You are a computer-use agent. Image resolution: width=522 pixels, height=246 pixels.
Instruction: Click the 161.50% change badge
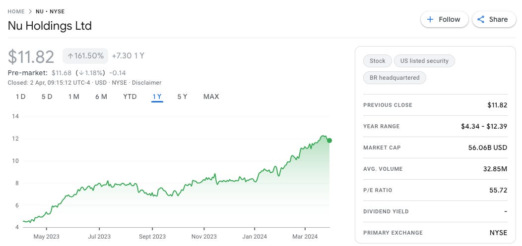coord(85,56)
